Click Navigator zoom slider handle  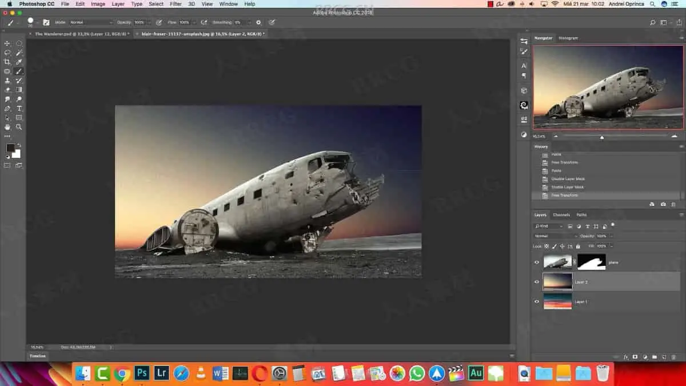point(601,137)
